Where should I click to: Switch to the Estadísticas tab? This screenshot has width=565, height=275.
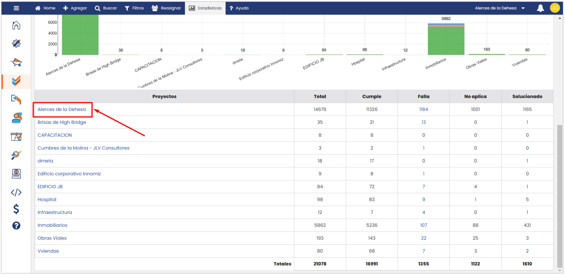pyautogui.click(x=205, y=8)
